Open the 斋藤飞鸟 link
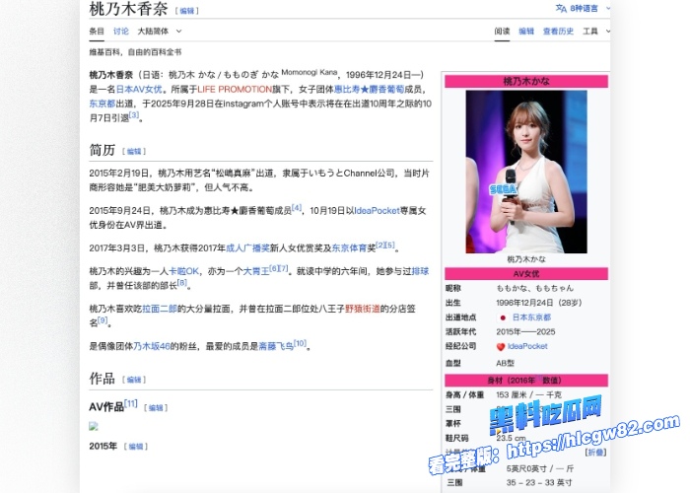The height and width of the screenshot is (493, 690). coord(276,346)
